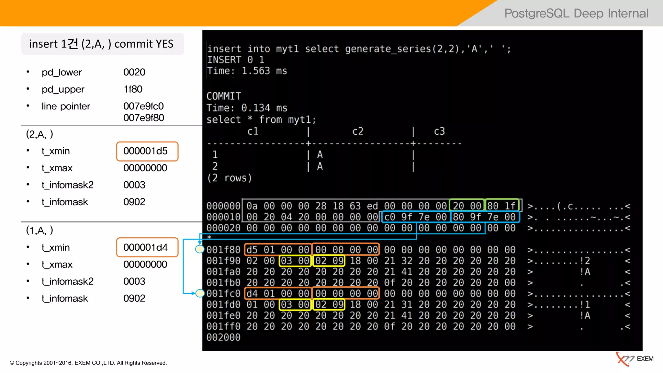
Task: Click the t_infomask2 value 0003 under (1,A, )
Action: pyautogui.click(x=134, y=281)
